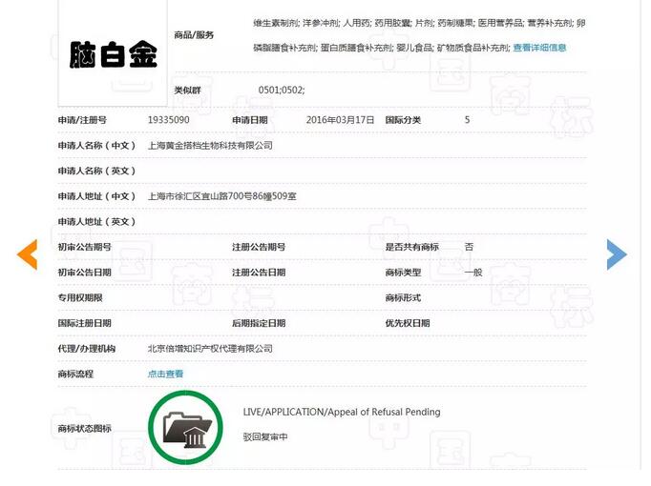Click the 是否共有商标 label
Screen dimensions: 651x486
[411, 247]
